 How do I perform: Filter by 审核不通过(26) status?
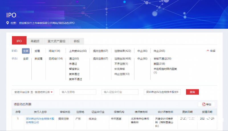162,59
